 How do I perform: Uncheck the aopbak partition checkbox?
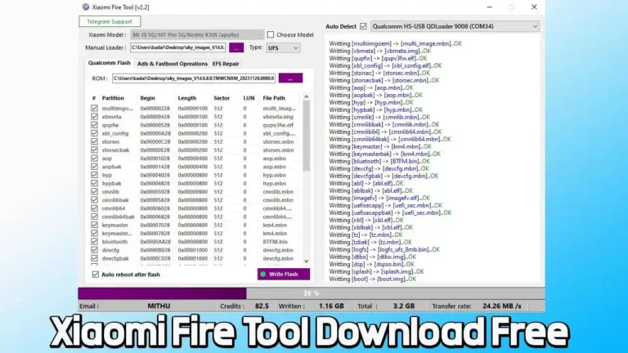point(94,167)
